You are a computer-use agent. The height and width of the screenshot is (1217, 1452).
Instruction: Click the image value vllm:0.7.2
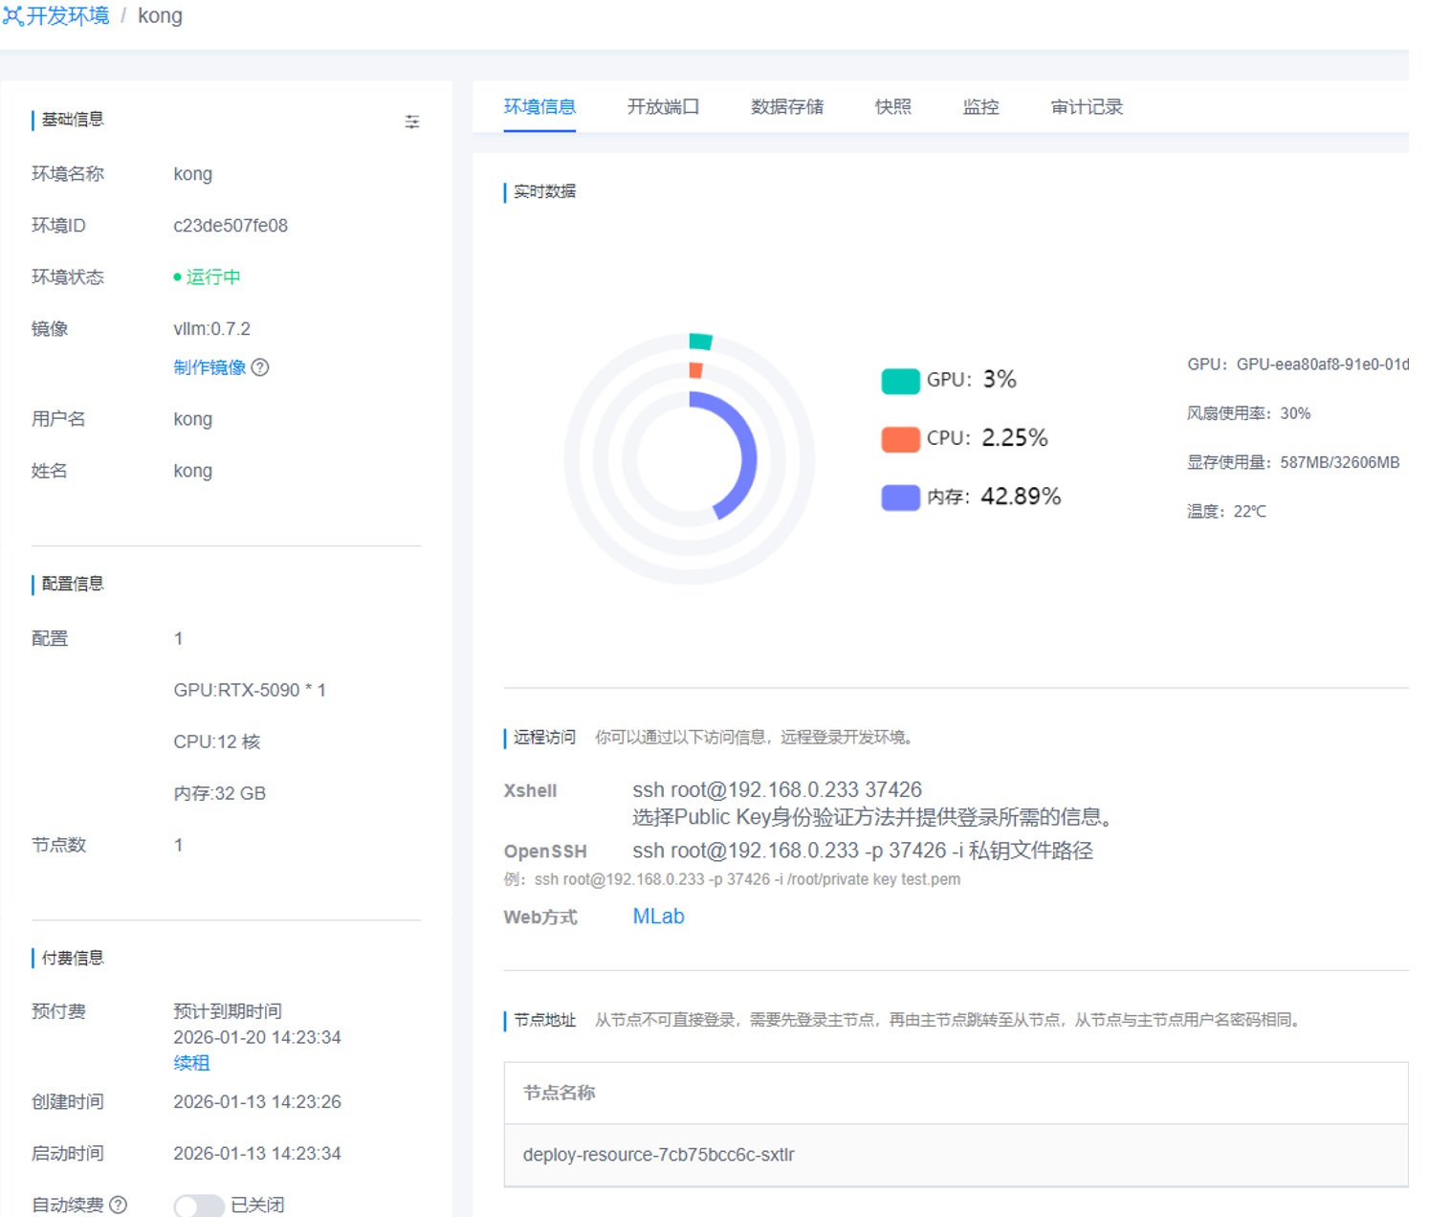pyautogui.click(x=211, y=329)
